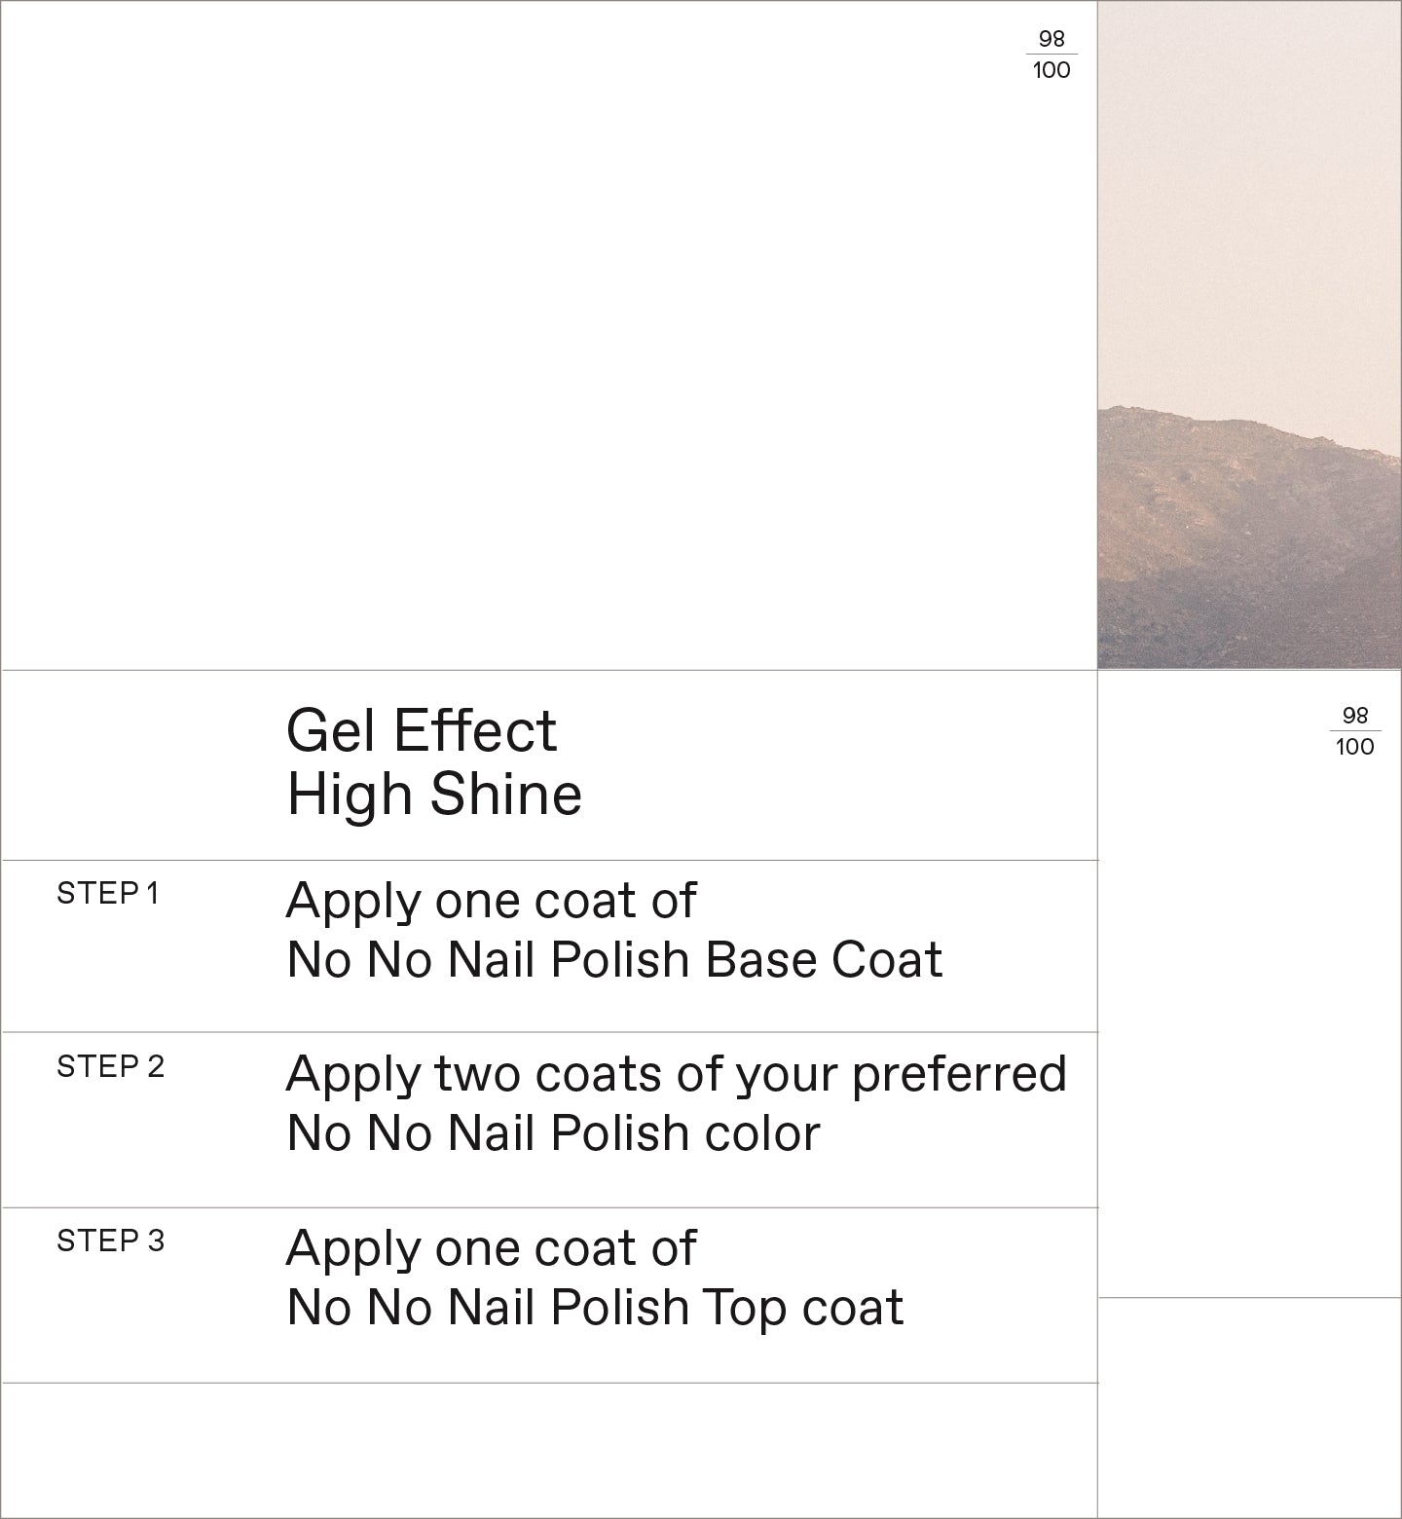Click the pale sky area of the photo
The height and width of the screenshot is (1519, 1402).
click(1249, 195)
